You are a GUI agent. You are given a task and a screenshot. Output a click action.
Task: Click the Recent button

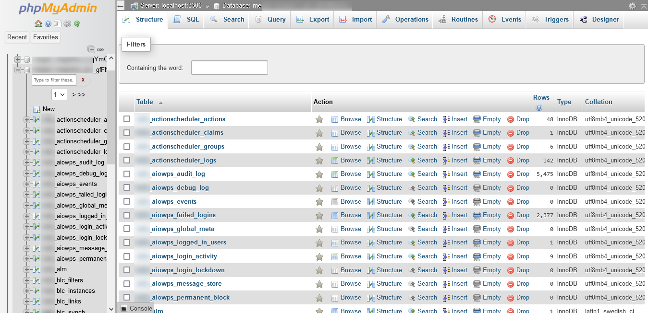click(17, 37)
